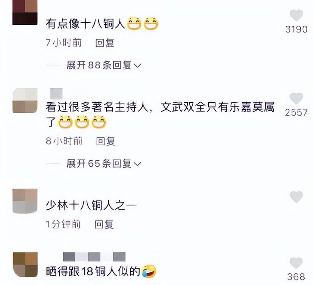The image size is (314, 285).
Task: Like the comment with 3190 likes
Action: coord(296,15)
